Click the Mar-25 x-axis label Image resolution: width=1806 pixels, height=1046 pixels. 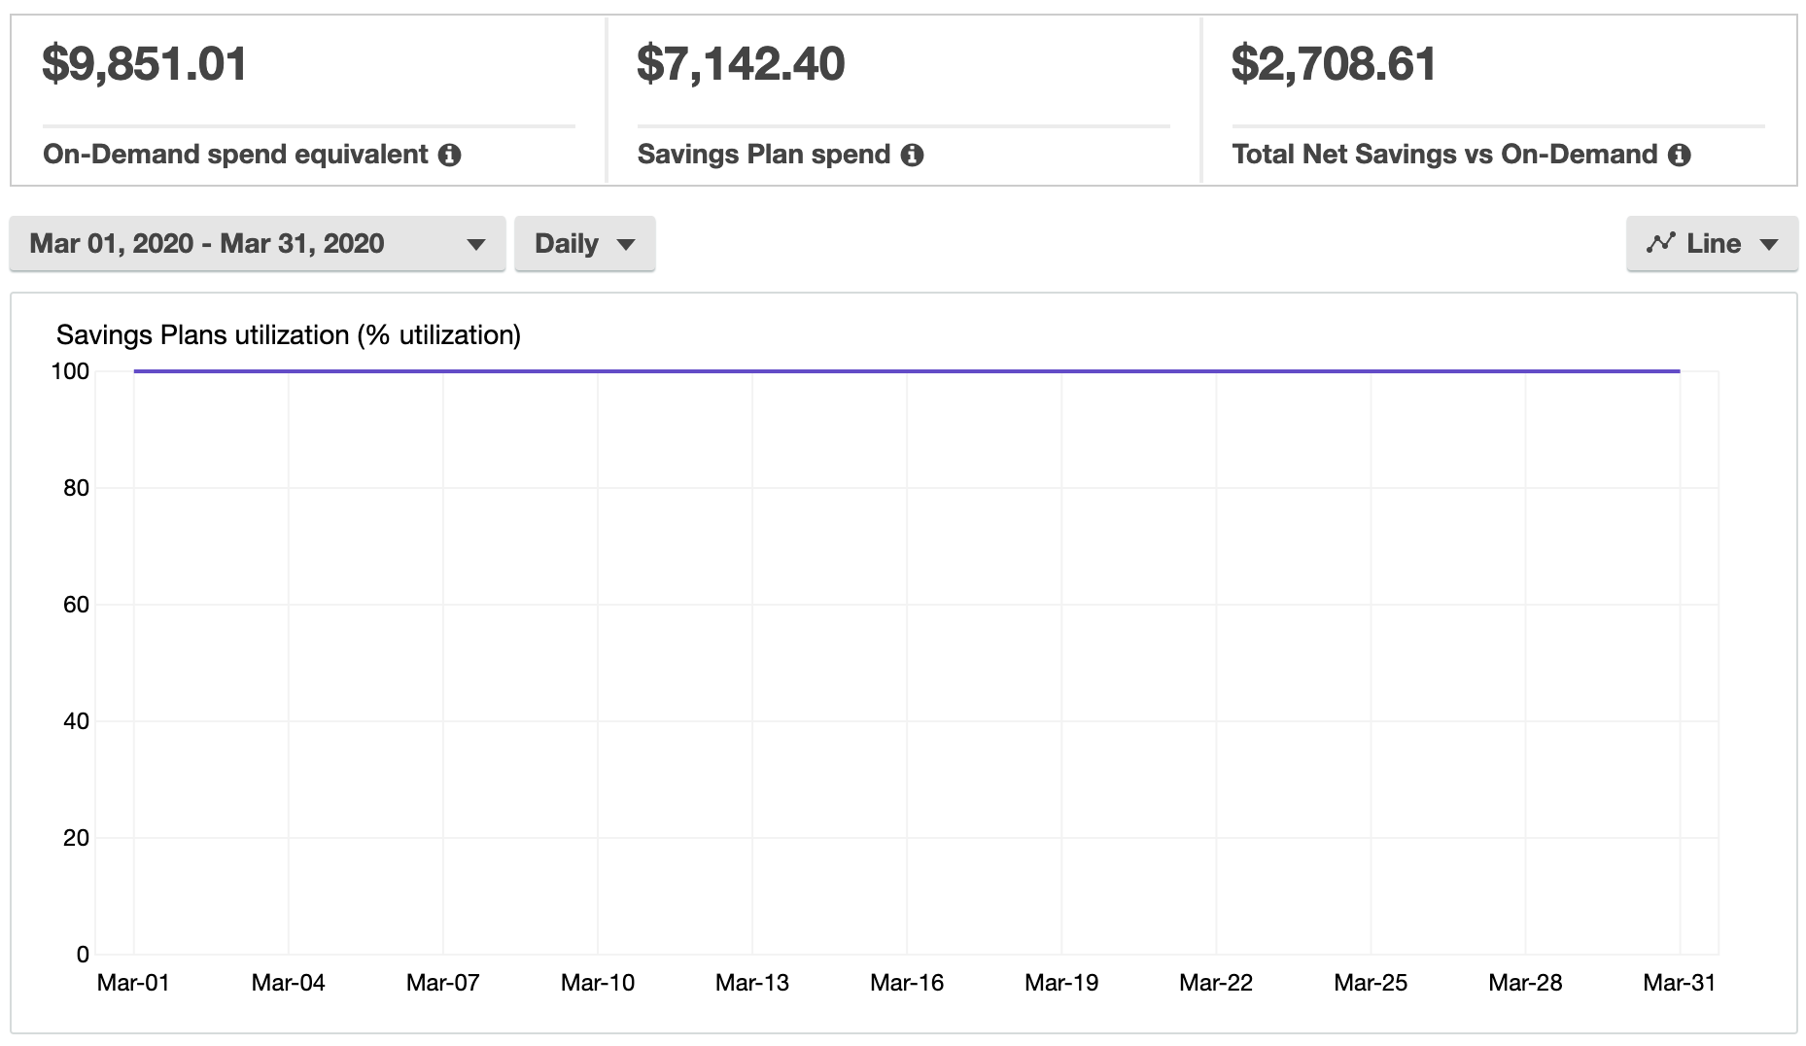pos(1371,983)
